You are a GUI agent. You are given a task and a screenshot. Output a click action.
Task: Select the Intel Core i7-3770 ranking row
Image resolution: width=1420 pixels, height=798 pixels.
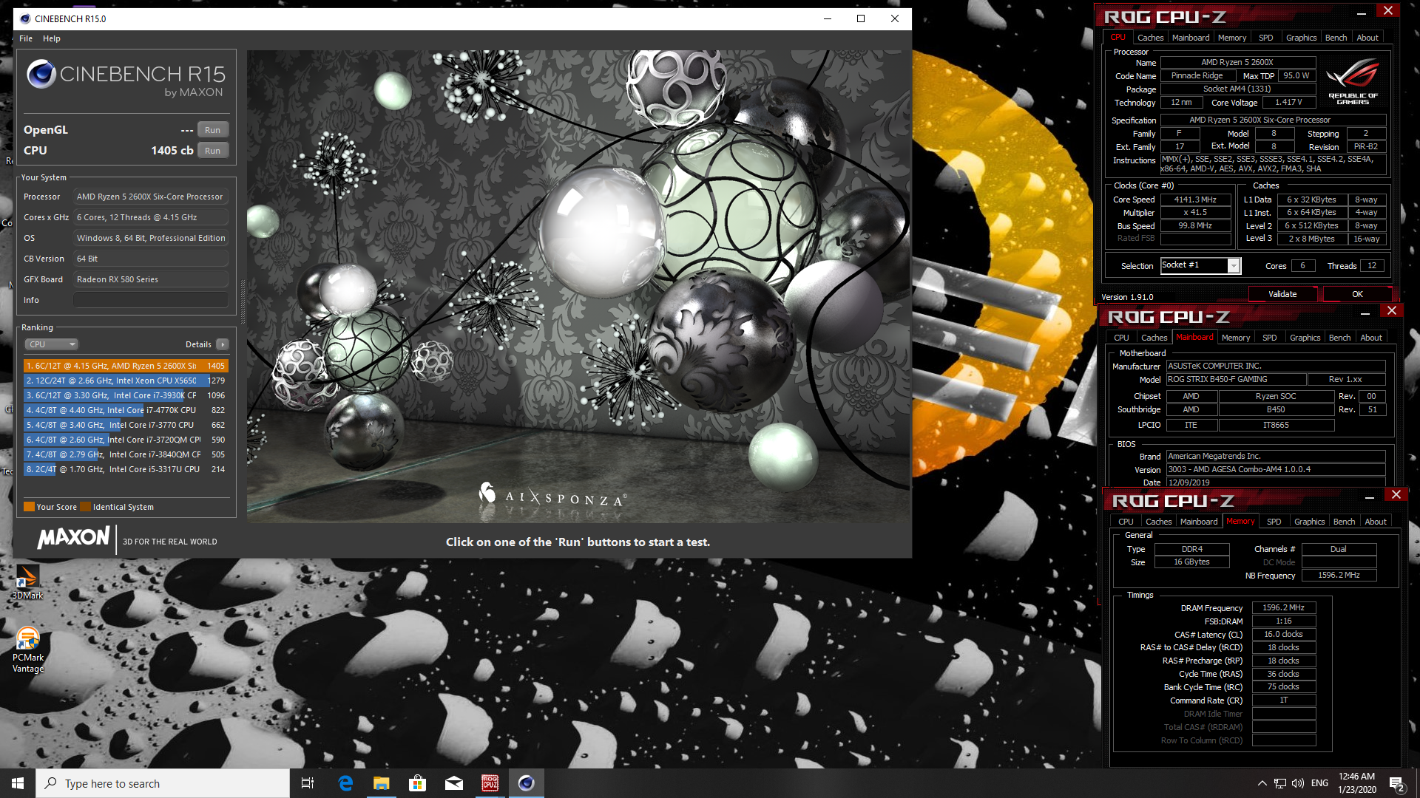coord(126,425)
